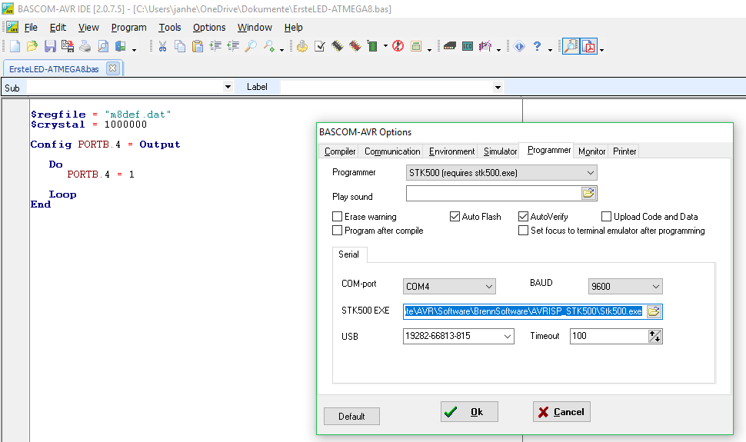Screen dimensions: 746x442
Task: Uncheck the AutoVerify option
Action: (523, 217)
